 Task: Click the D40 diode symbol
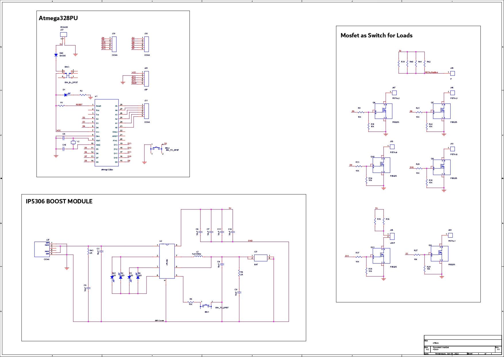tap(56, 55)
